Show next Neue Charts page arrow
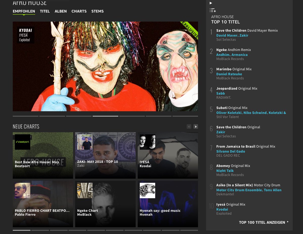This screenshot has width=303, height=234. [196, 126]
